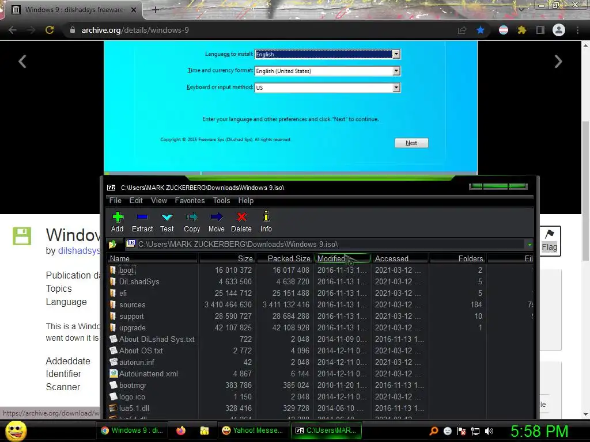Open the Tools menu in 7-Zip
Screen dimensions: 590x442
point(221,201)
